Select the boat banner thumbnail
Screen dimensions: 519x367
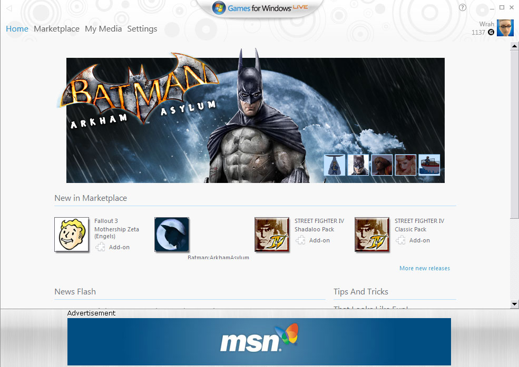429,165
